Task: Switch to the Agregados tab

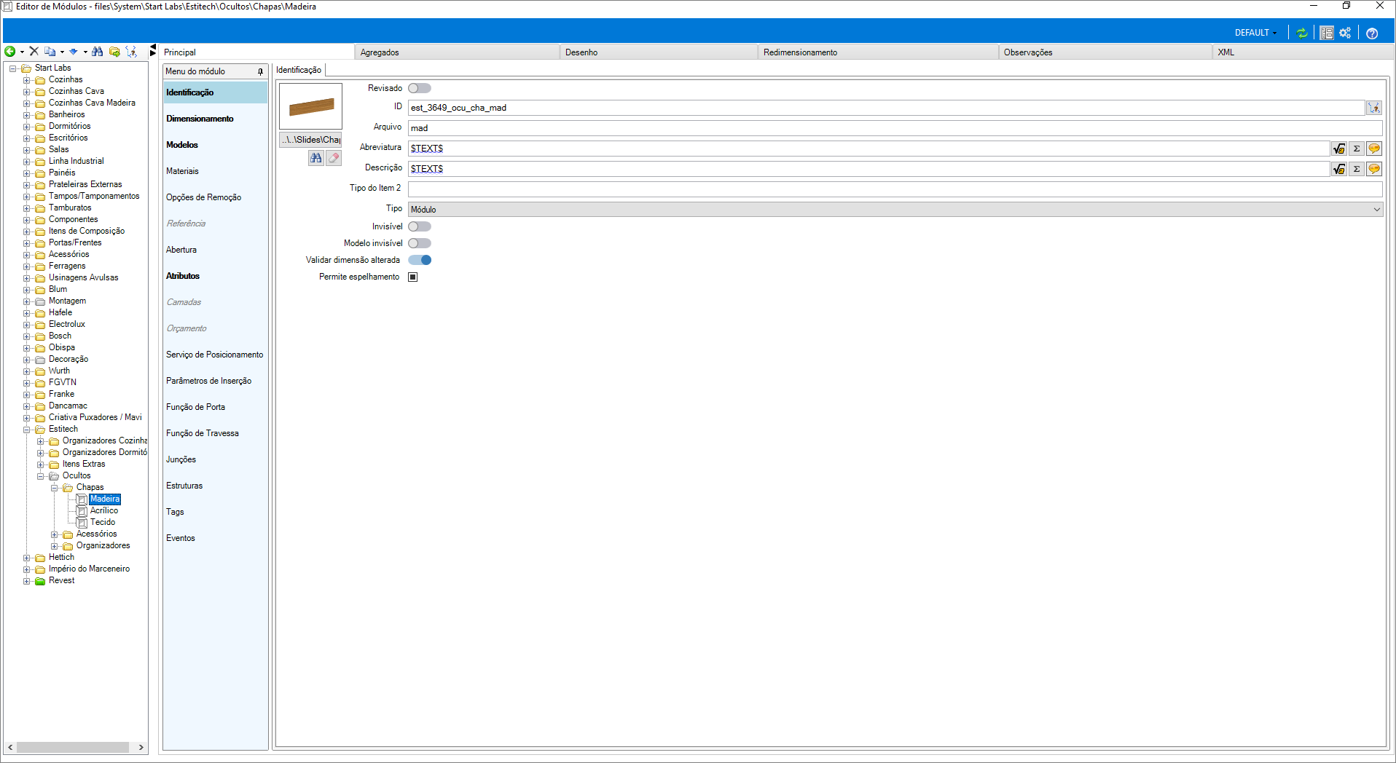Action: [x=380, y=52]
